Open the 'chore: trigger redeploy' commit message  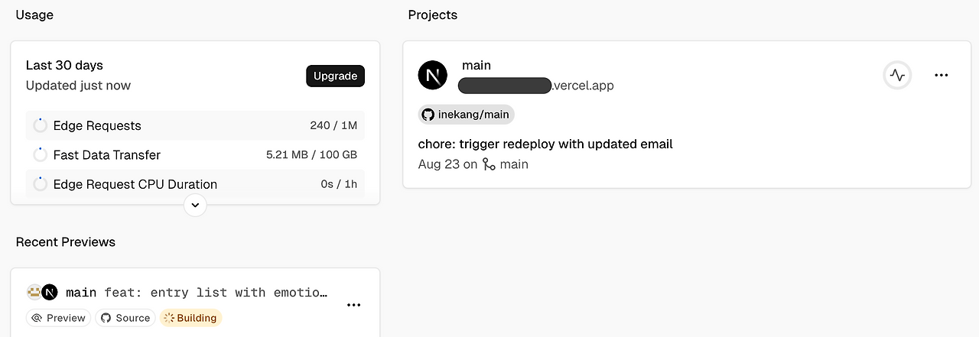click(545, 144)
